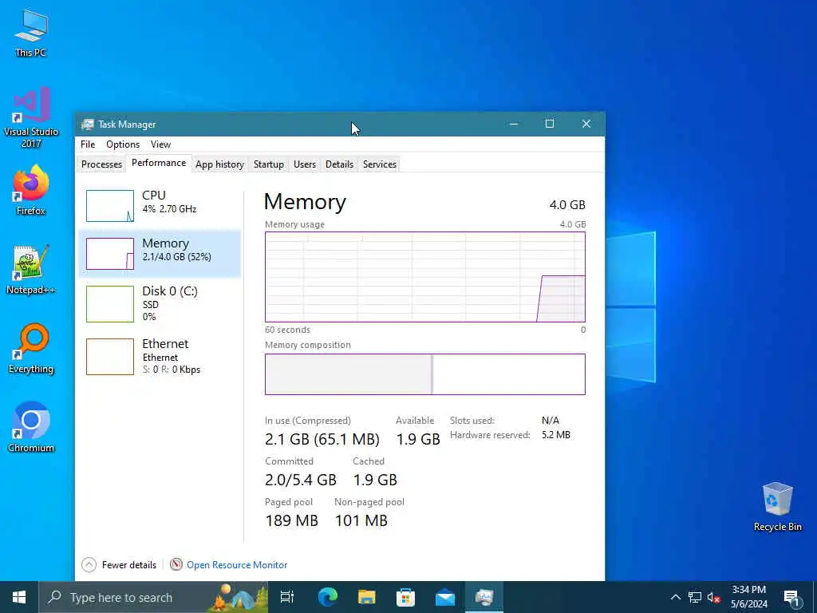This screenshot has height=613, width=817.
Task: Click Open Resource Monitor link
Action: pyautogui.click(x=237, y=565)
